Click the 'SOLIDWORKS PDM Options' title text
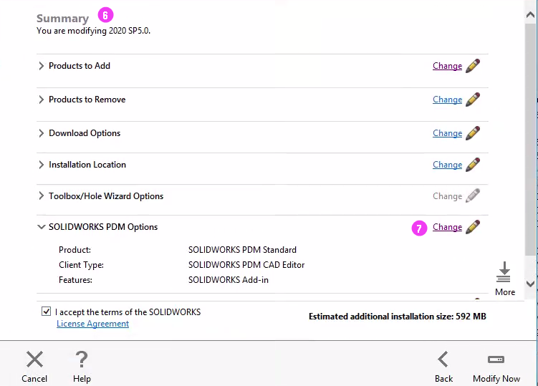 pos(103,227)
